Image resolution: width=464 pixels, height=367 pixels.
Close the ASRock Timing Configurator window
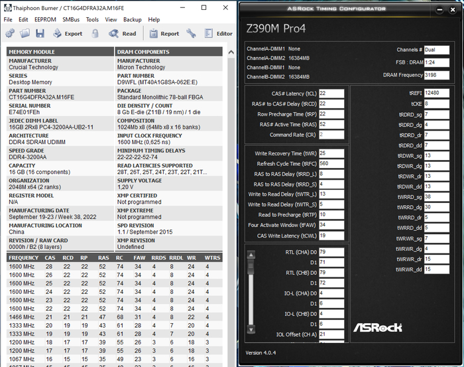tap(453, 9)
